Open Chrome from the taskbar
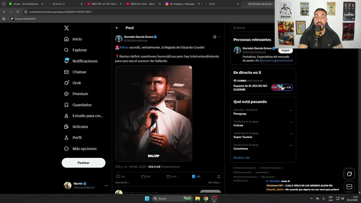This screenshot has height=203, width=361. coord(206,198)
